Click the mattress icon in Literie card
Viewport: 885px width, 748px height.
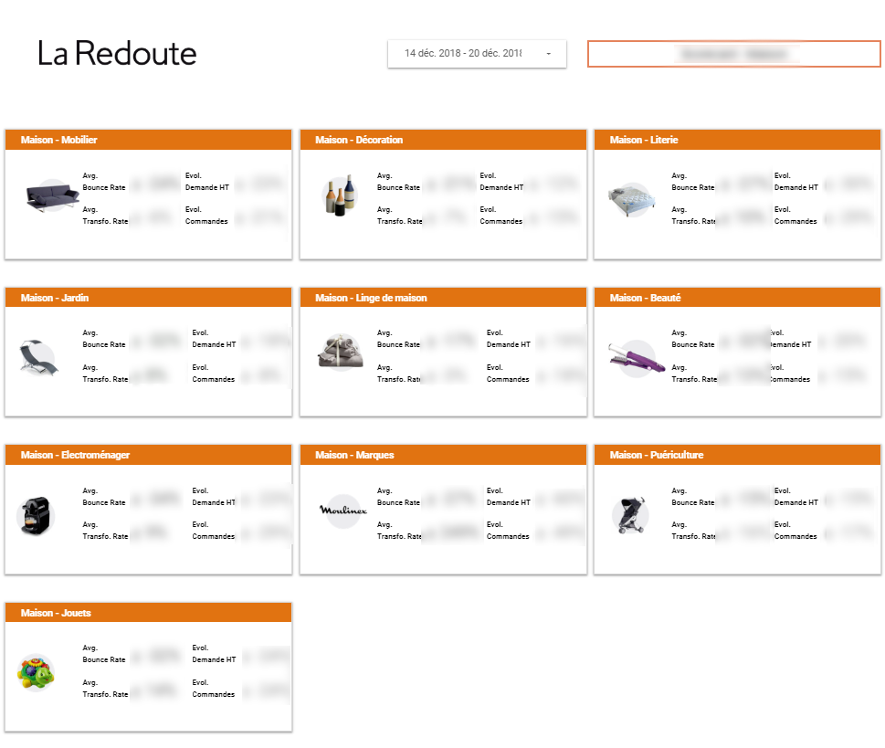(x=632, y=200)
